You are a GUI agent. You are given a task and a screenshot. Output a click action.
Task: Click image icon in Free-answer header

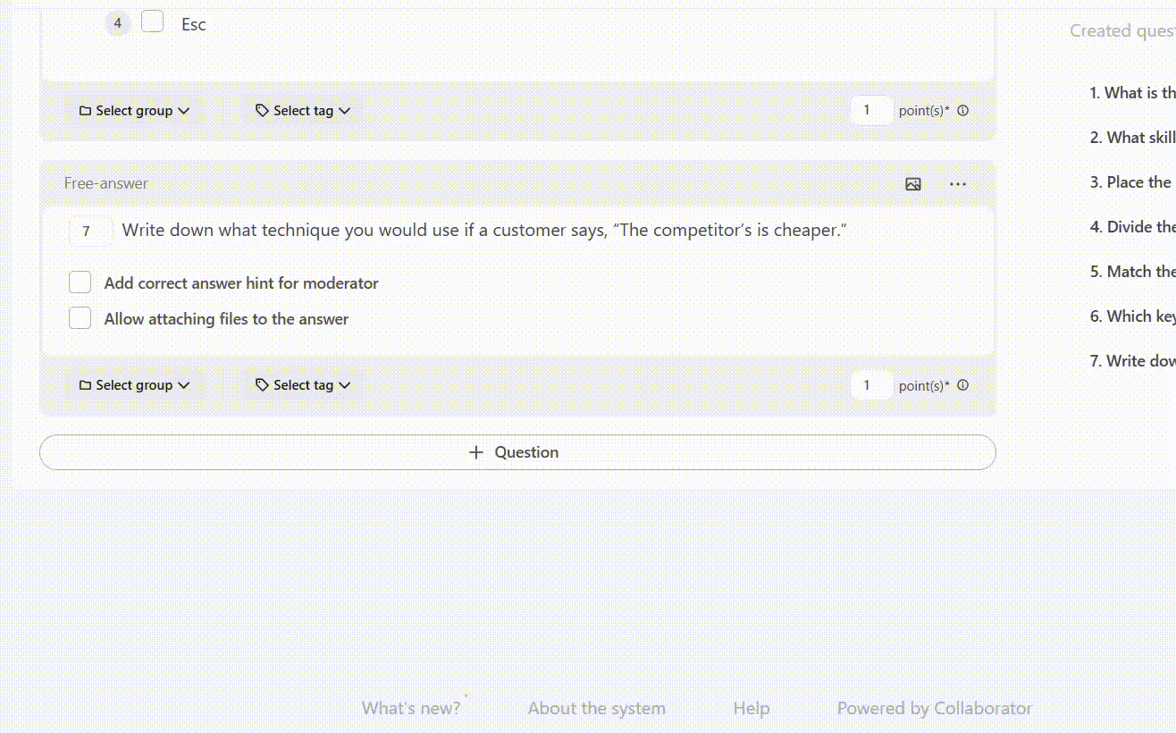pos(912,184)
